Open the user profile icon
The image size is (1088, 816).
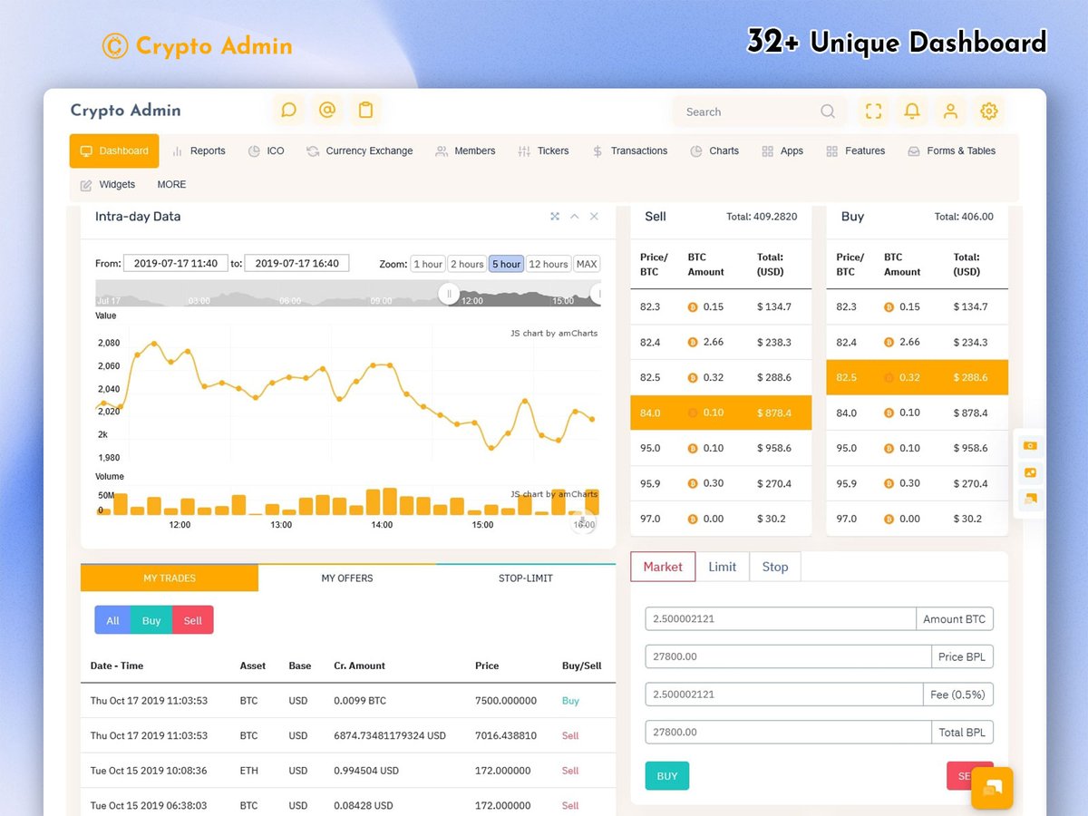tap(950, 111)
